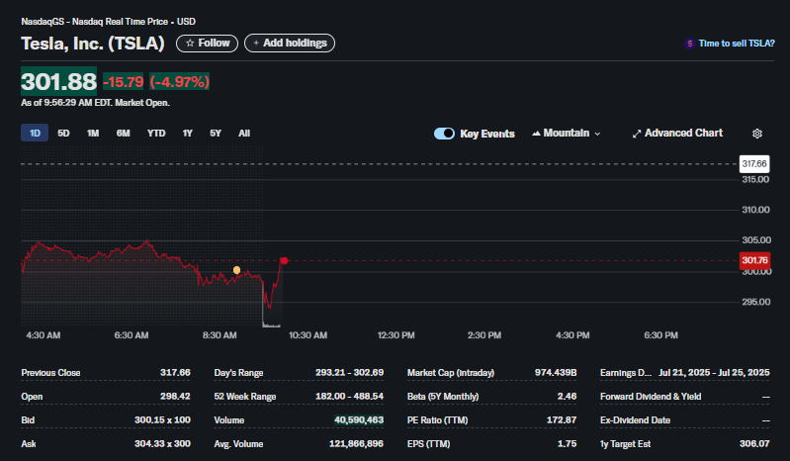
Task: Click the Bid value 300.15 x 100
Action: pos(162,420)
